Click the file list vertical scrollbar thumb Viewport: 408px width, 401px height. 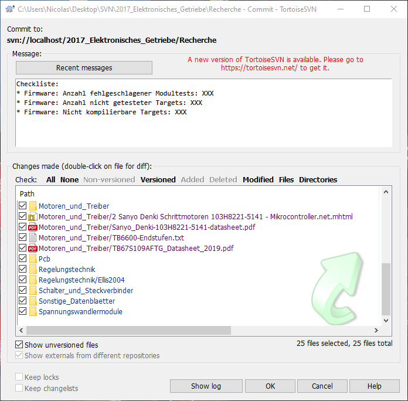(386, 289)
